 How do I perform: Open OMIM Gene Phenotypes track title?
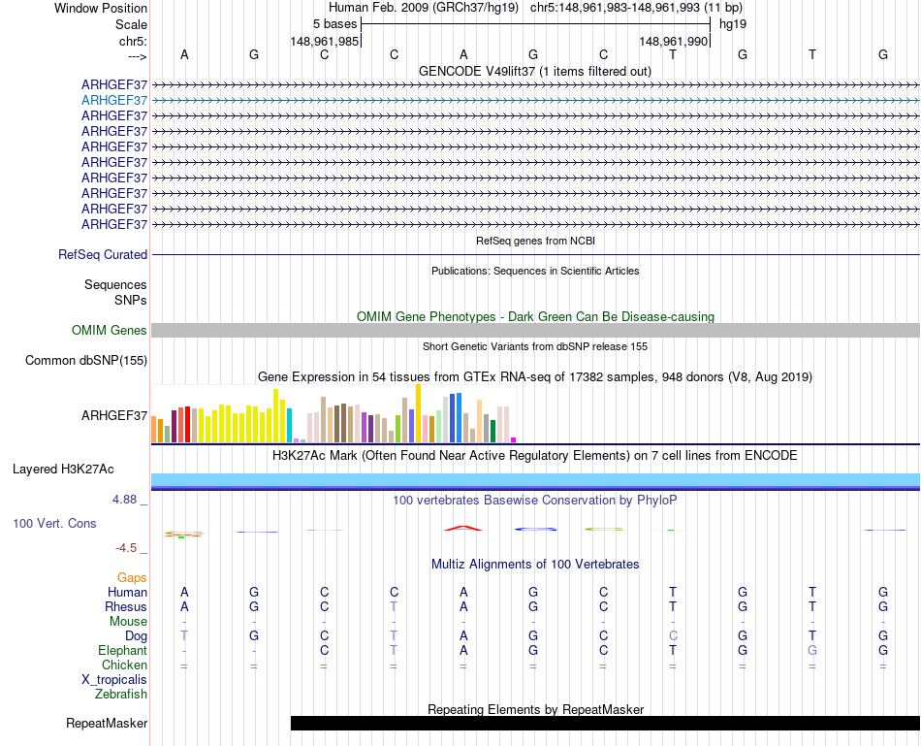[535, 316]
